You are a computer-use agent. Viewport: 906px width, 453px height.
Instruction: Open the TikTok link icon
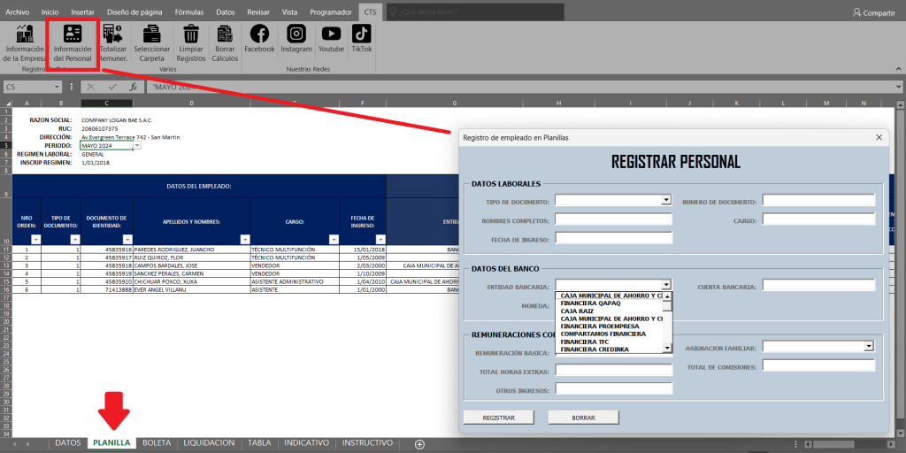pos(362,38)
